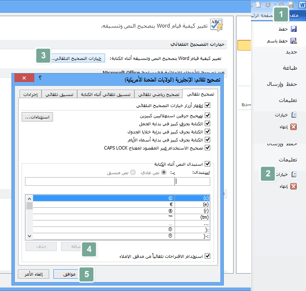The image size is (306, 291).
Task: Open the Undo history dropdown arrow
Action: pyautogui.click(x=275, y=5)
